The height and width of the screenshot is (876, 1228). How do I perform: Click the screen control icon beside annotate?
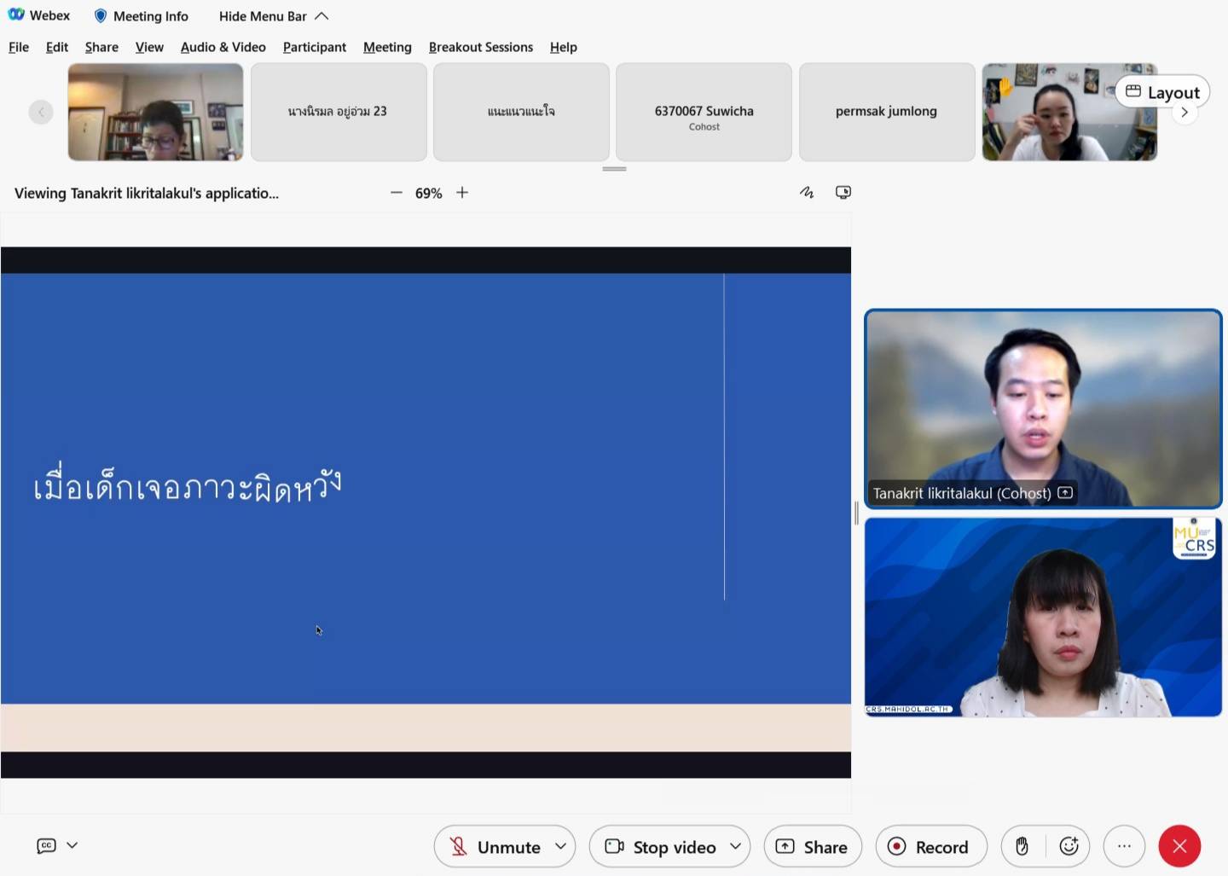click(x=843, y=193)
